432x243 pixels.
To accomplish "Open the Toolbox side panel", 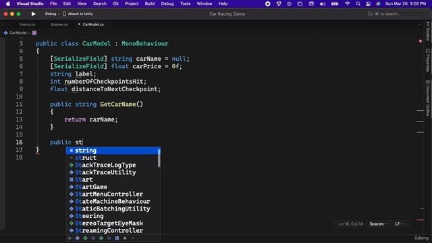I will click(x=428, y=32).
